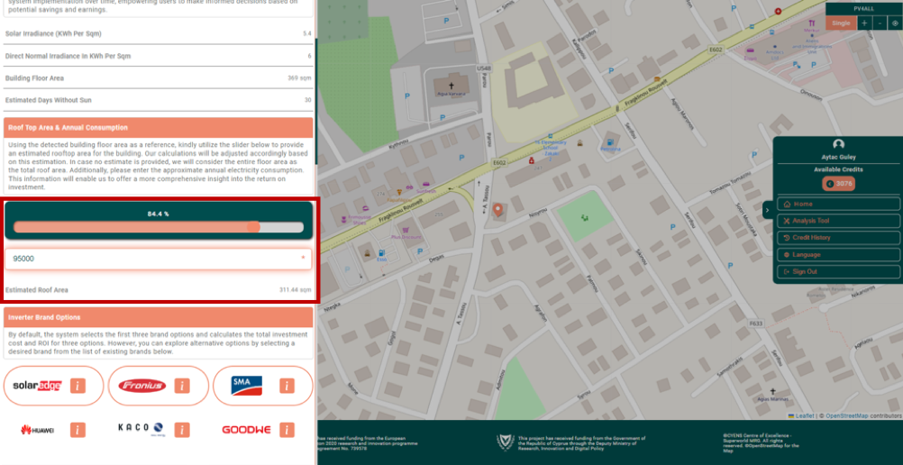
Task: Click the locate-me target icon on map
Action: (x=895, y=23)
